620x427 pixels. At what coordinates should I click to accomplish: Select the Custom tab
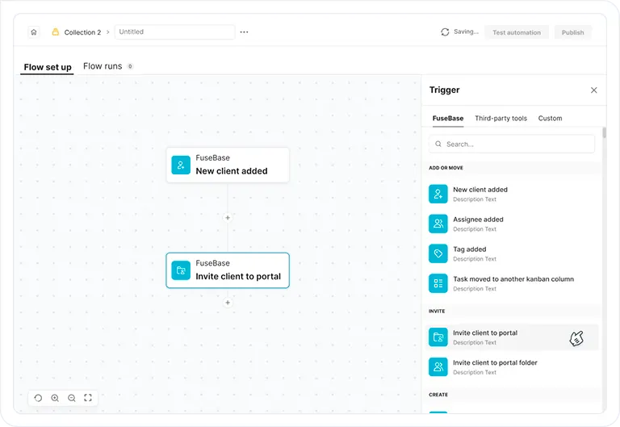[x=550, y=118]
